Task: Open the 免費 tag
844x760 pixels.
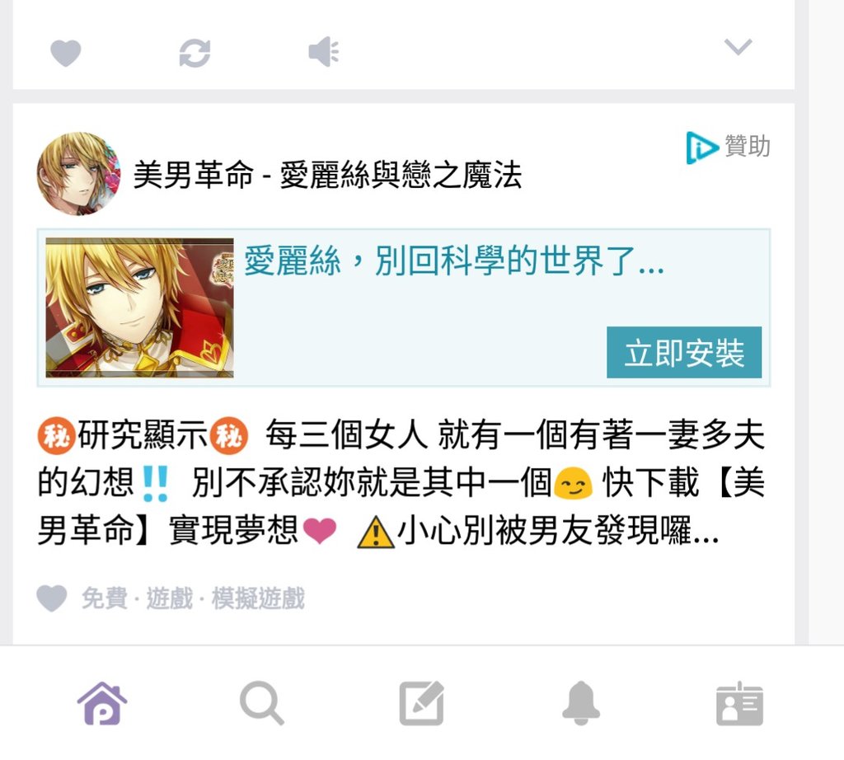Action: click(x=105, y=598)
